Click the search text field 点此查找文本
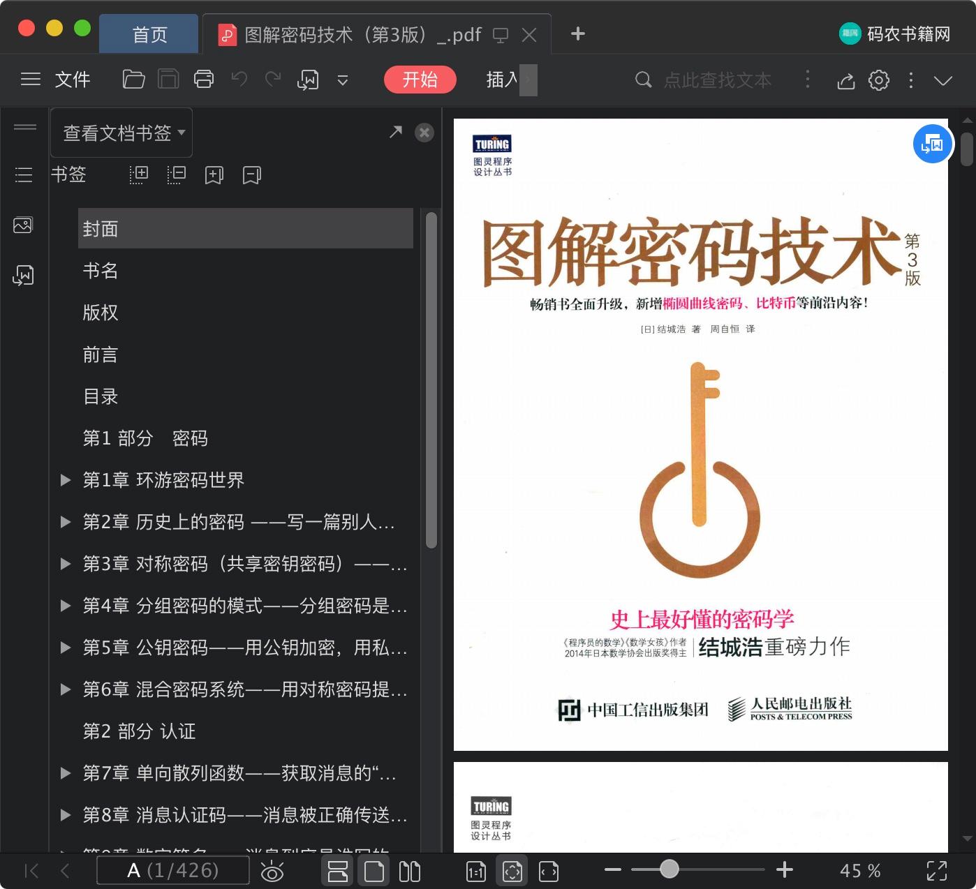The image size is (976, 889). tap(718, 80)
